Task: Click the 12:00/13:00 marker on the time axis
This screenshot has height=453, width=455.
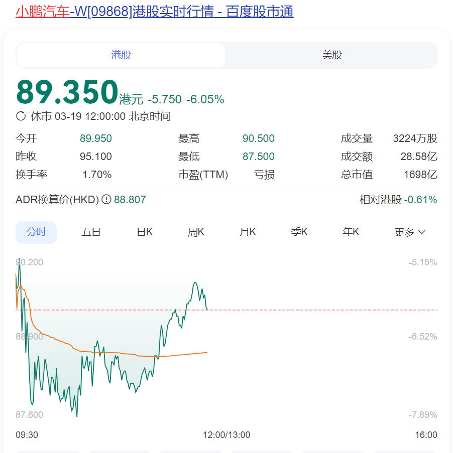Action: click(x=226, y=435)
